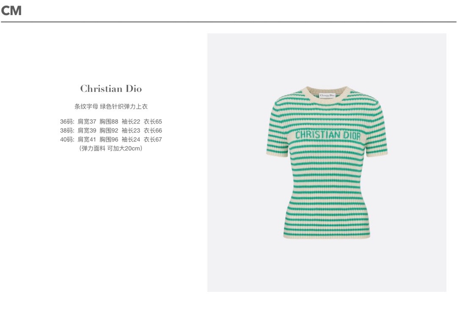Click the white neck label inside collar

pyautogui.click(x=327, y=96)
